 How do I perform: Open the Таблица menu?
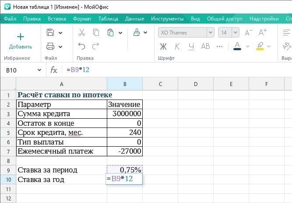108,19
